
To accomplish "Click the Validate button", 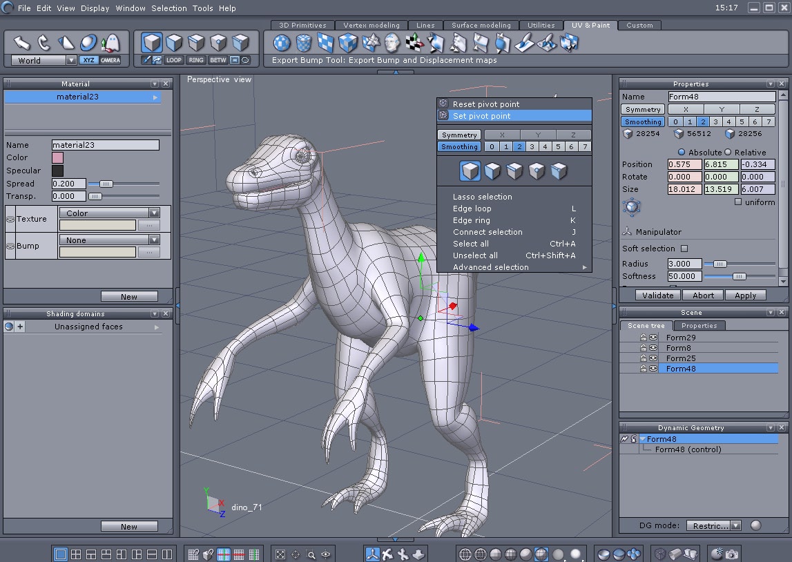I will [657, 295].
